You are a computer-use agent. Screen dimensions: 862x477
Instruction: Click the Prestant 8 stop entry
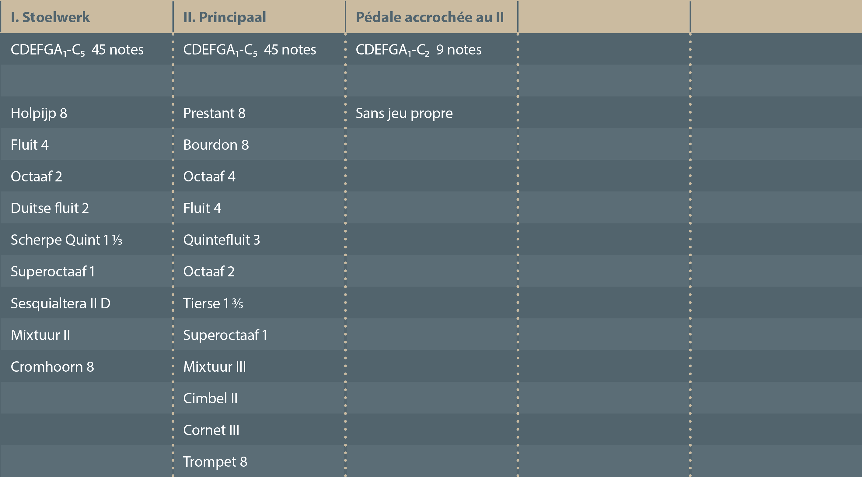click(214, 113)
